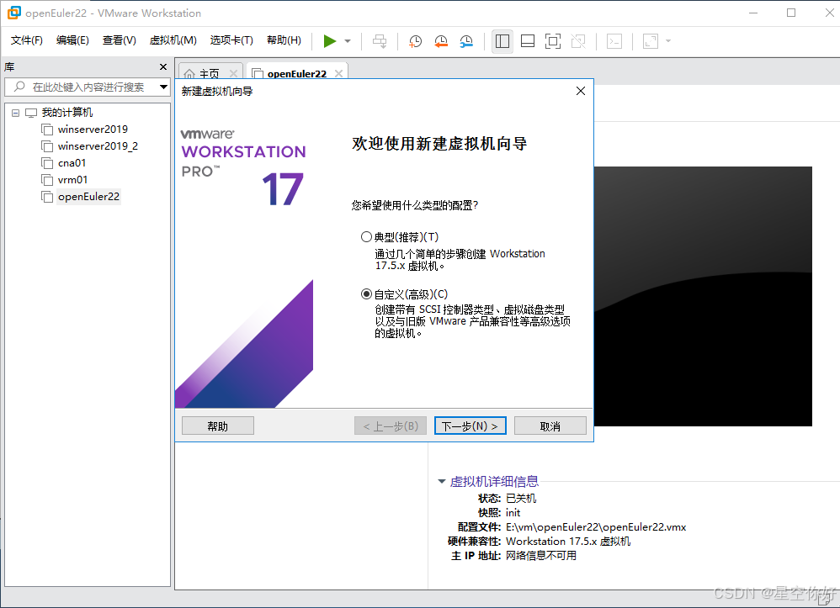
Task: Open the power options dropdown arrow
Action: tap(348, 41)
